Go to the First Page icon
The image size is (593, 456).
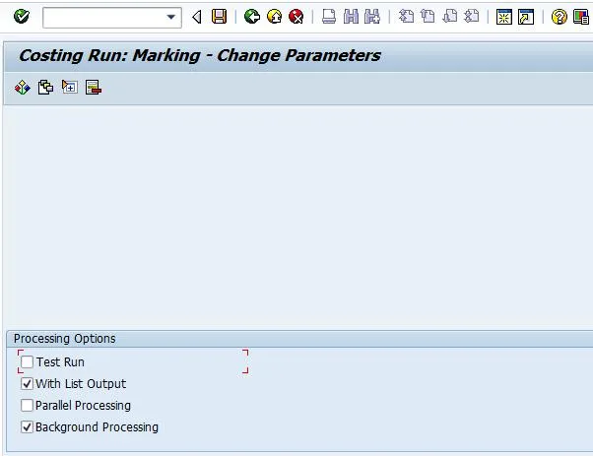click(406, 17)
